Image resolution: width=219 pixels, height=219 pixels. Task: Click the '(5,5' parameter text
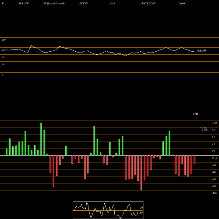coord(113,4)
